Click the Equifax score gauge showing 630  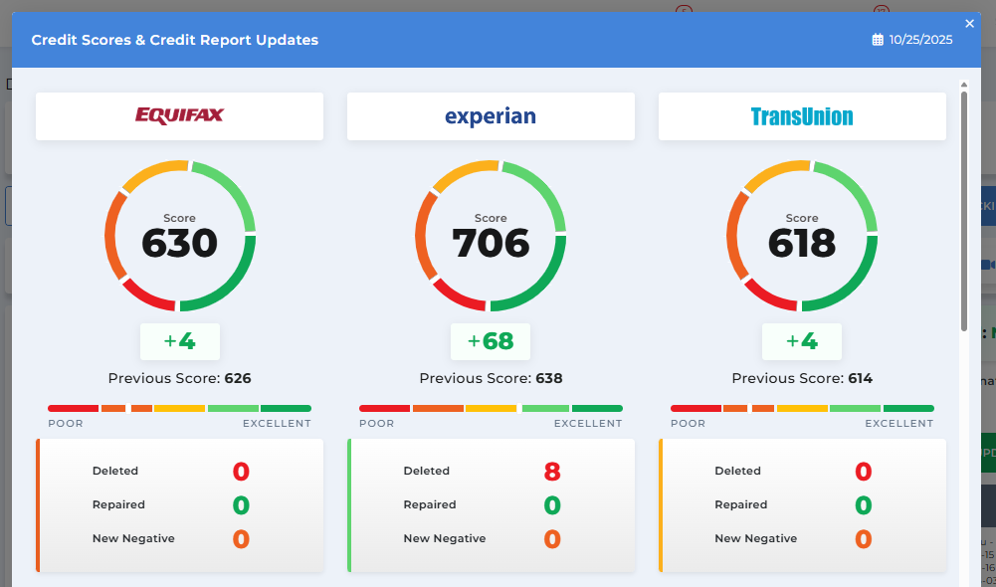click(180, 236)
